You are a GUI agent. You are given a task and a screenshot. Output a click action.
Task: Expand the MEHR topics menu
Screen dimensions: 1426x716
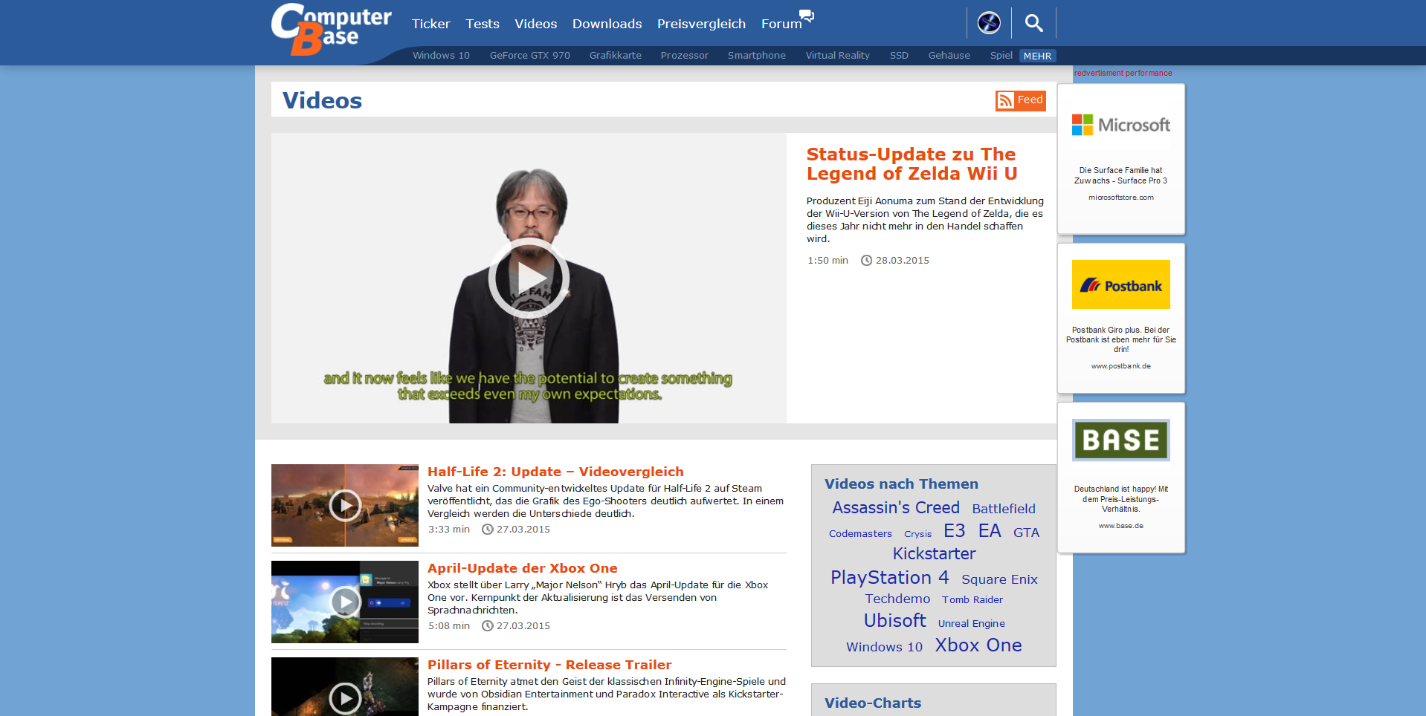[x=1037, y=56]
